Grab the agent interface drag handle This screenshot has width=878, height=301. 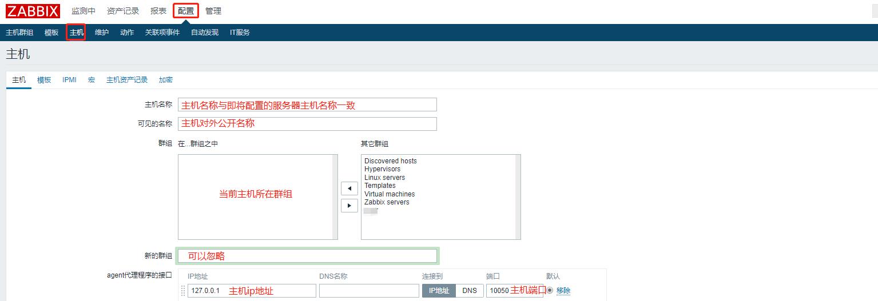183,290
